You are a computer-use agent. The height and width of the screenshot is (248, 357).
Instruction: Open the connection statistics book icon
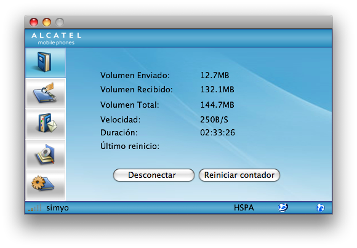click(46, 63)
